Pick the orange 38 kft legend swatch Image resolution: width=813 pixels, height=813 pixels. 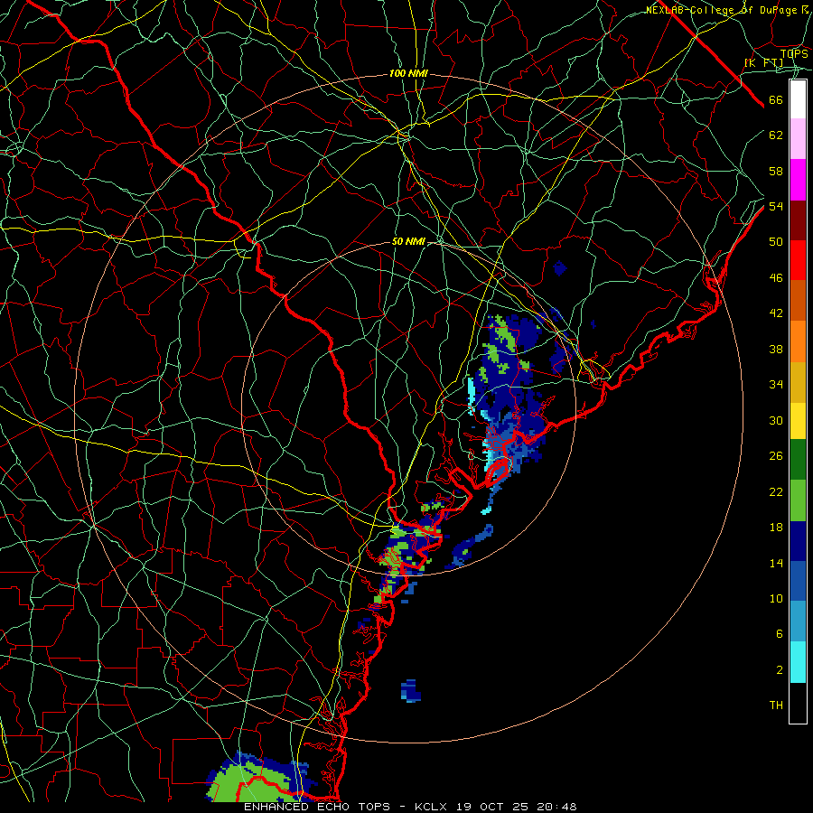coord(798,341)
